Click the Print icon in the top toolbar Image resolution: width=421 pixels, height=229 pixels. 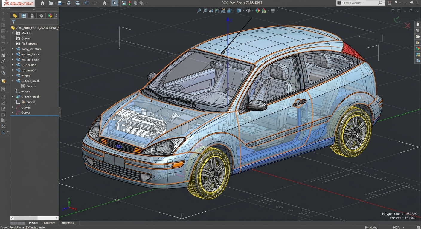tap(69, 3)
